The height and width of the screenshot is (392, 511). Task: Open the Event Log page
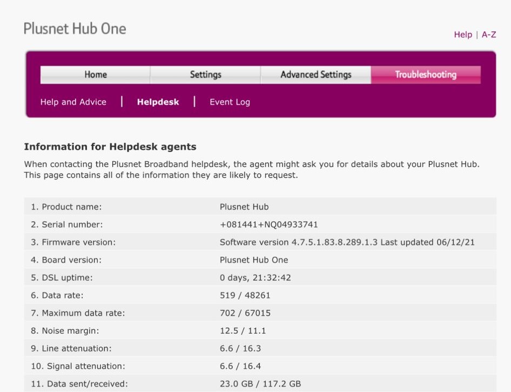pos(229,102)
